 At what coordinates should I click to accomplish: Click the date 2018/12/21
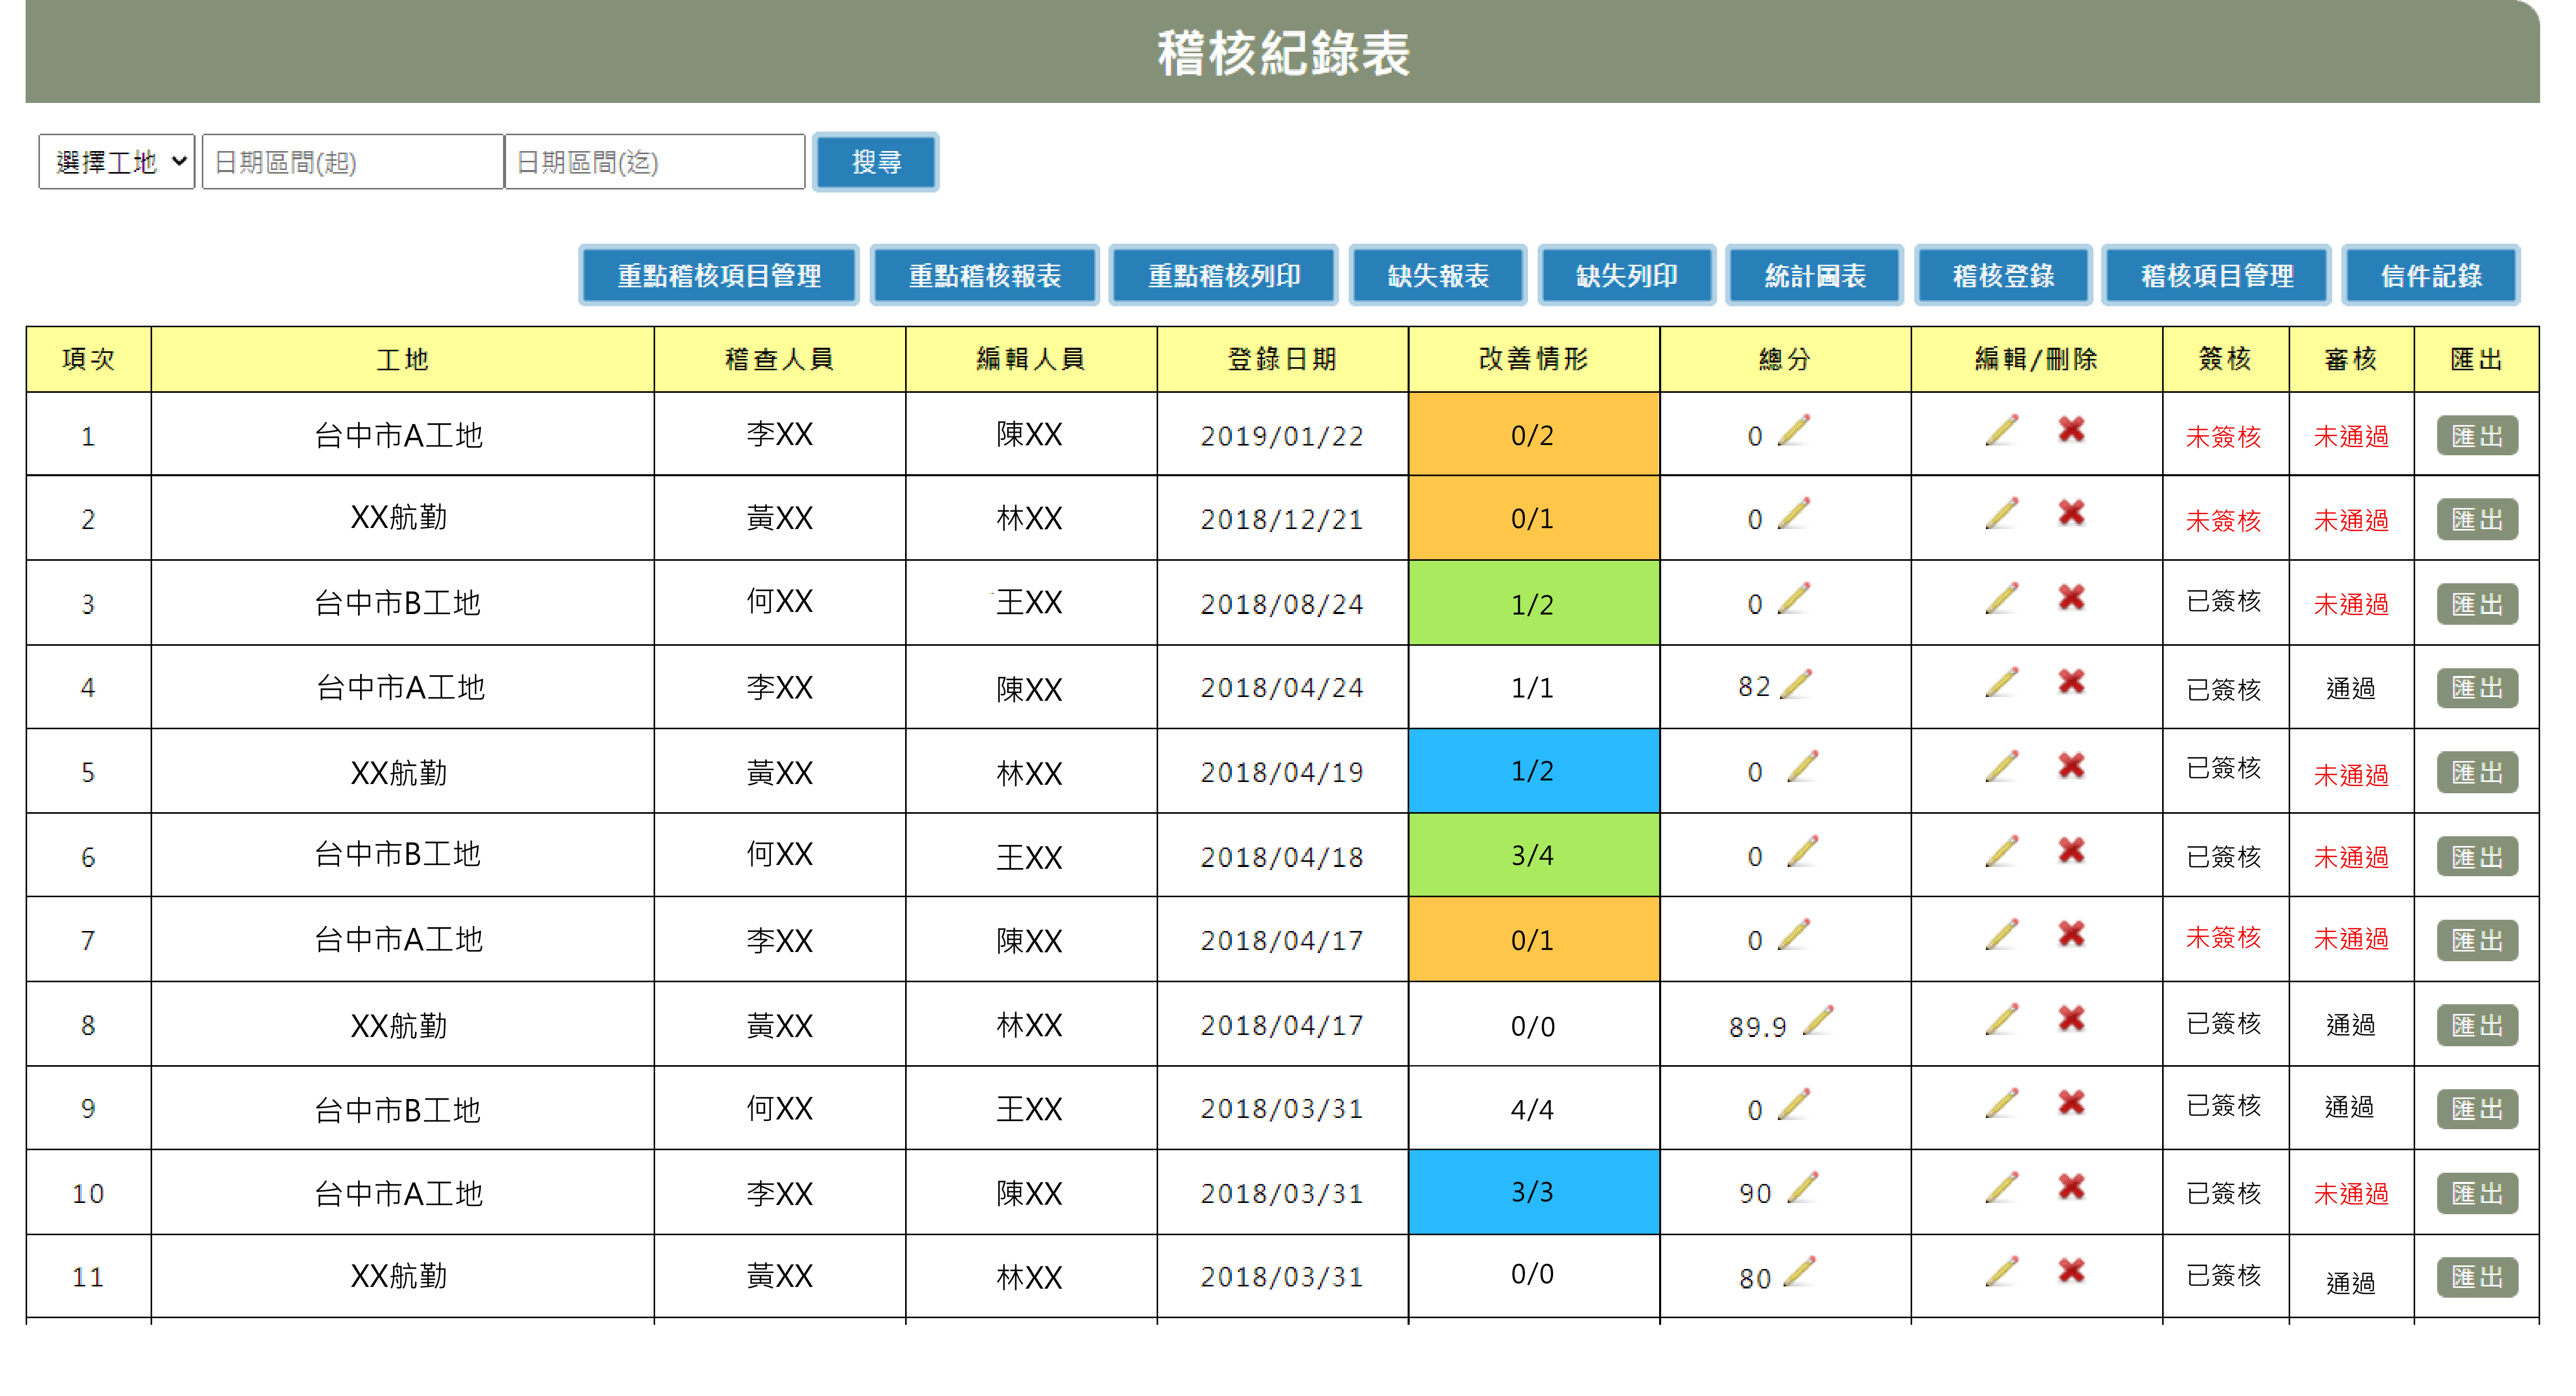1282,519
